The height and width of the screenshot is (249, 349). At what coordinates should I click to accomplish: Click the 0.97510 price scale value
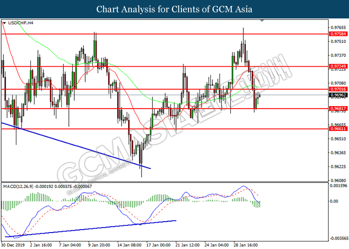point(339,41)
